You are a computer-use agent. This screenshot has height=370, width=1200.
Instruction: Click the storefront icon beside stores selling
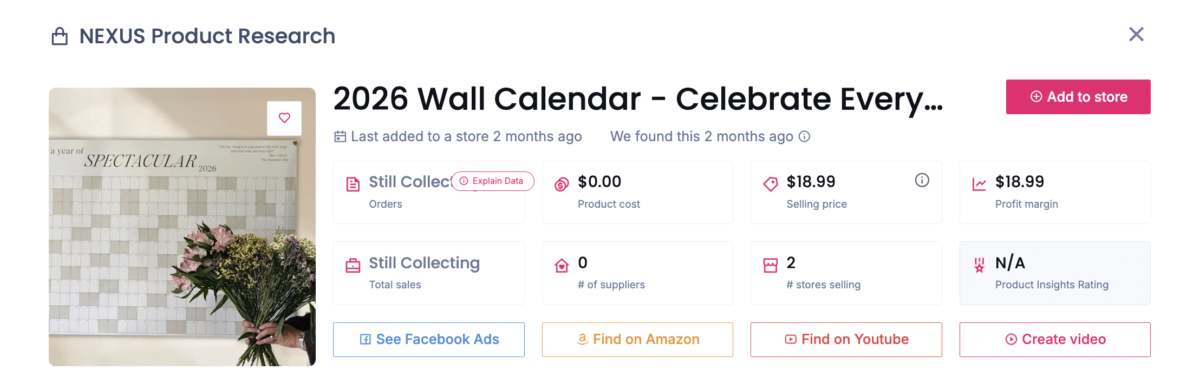[771, 265]
